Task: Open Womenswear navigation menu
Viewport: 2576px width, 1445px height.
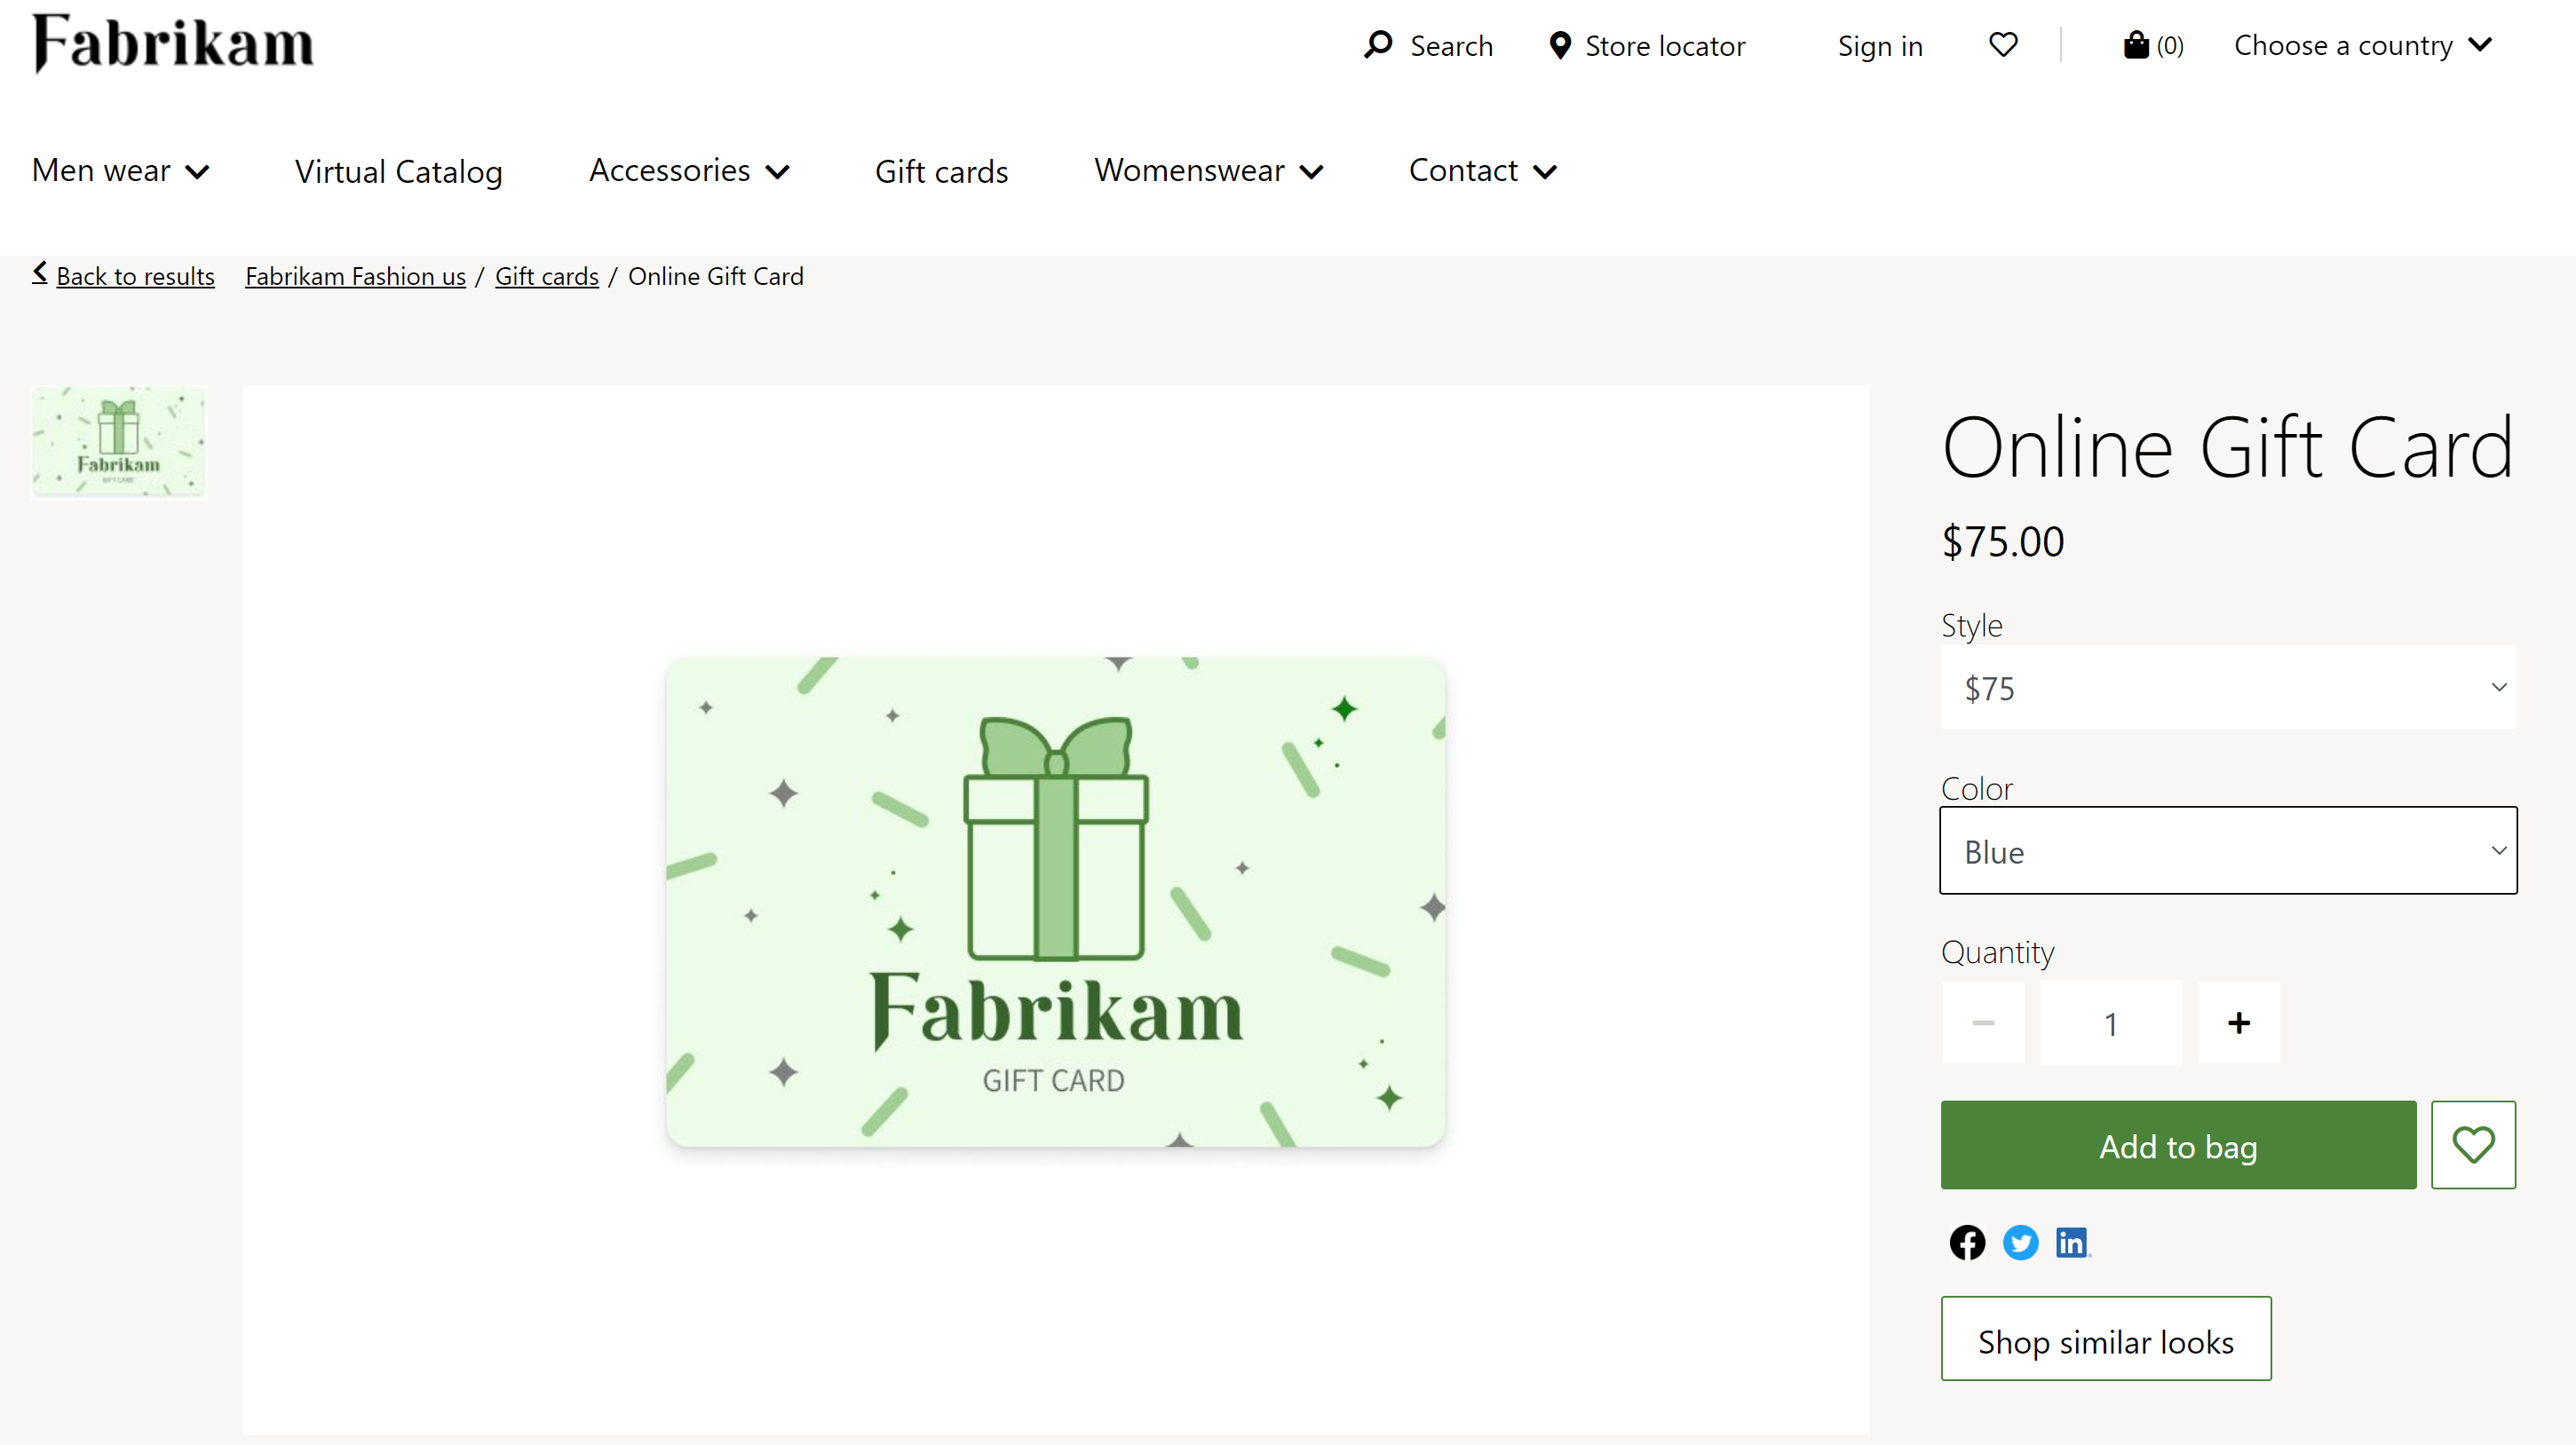Action: click(1210, 170)
